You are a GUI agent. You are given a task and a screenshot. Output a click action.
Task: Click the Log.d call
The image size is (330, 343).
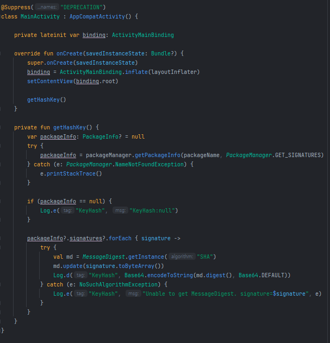(61, 275)
